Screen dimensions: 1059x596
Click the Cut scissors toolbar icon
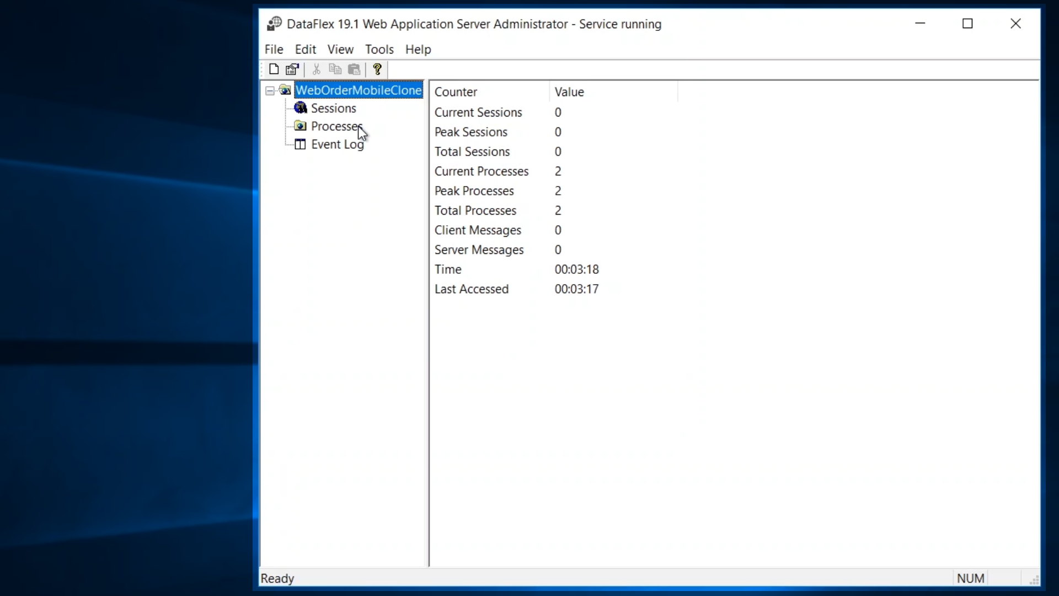tap(316, 69)
